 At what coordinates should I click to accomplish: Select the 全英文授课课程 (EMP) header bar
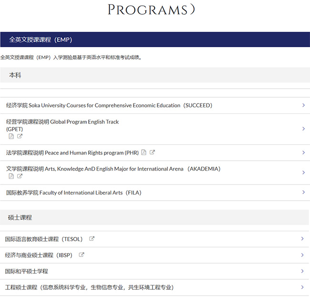[x=155, y=40]
